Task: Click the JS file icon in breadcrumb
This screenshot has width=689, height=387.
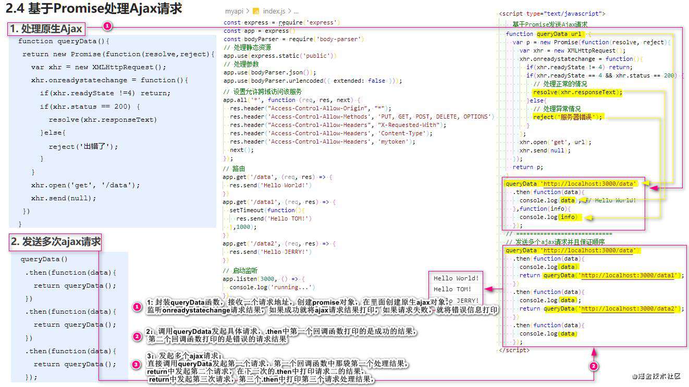Action: [256, 11]
